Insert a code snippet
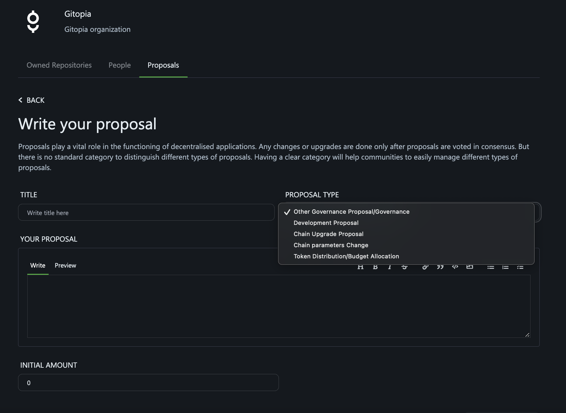This screenshot has height=413, width=566. click(x=455, y=267)
